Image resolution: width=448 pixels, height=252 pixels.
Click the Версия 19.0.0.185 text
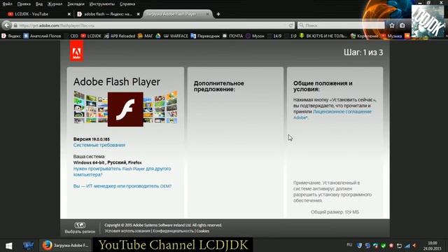pyautogui.click(x=92, y=139)
